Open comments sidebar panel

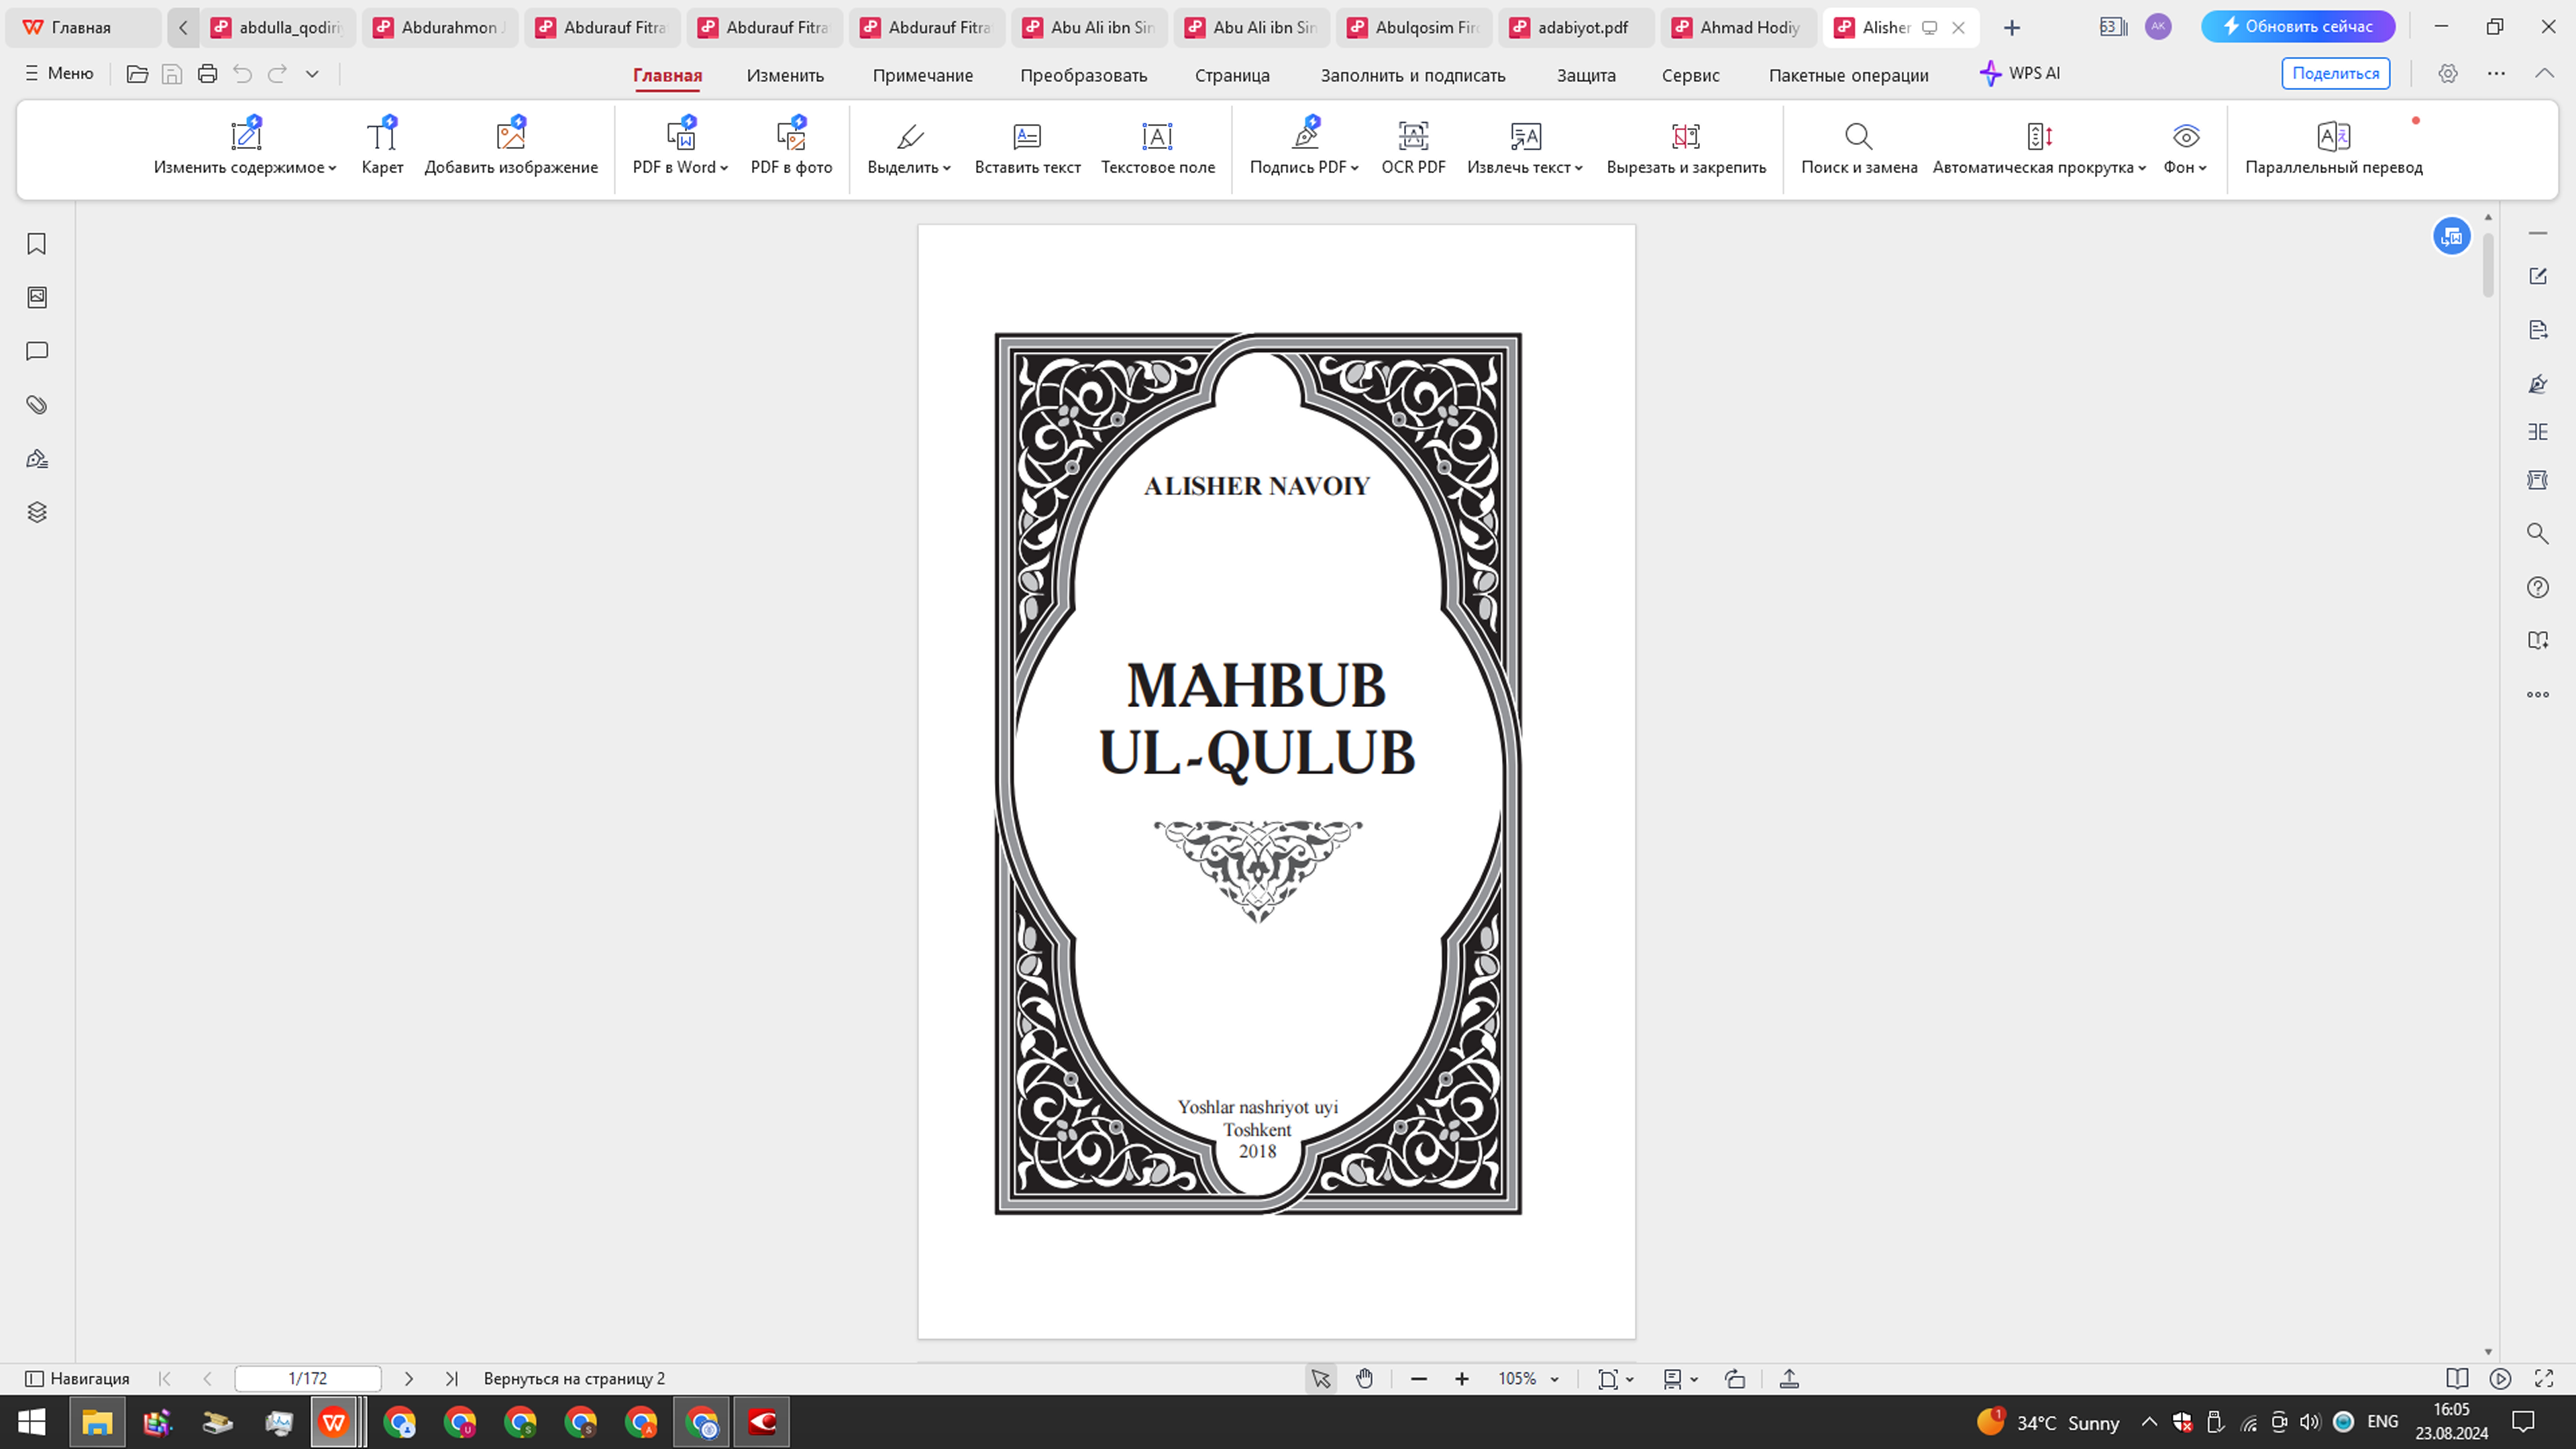(x=37, y=351)
